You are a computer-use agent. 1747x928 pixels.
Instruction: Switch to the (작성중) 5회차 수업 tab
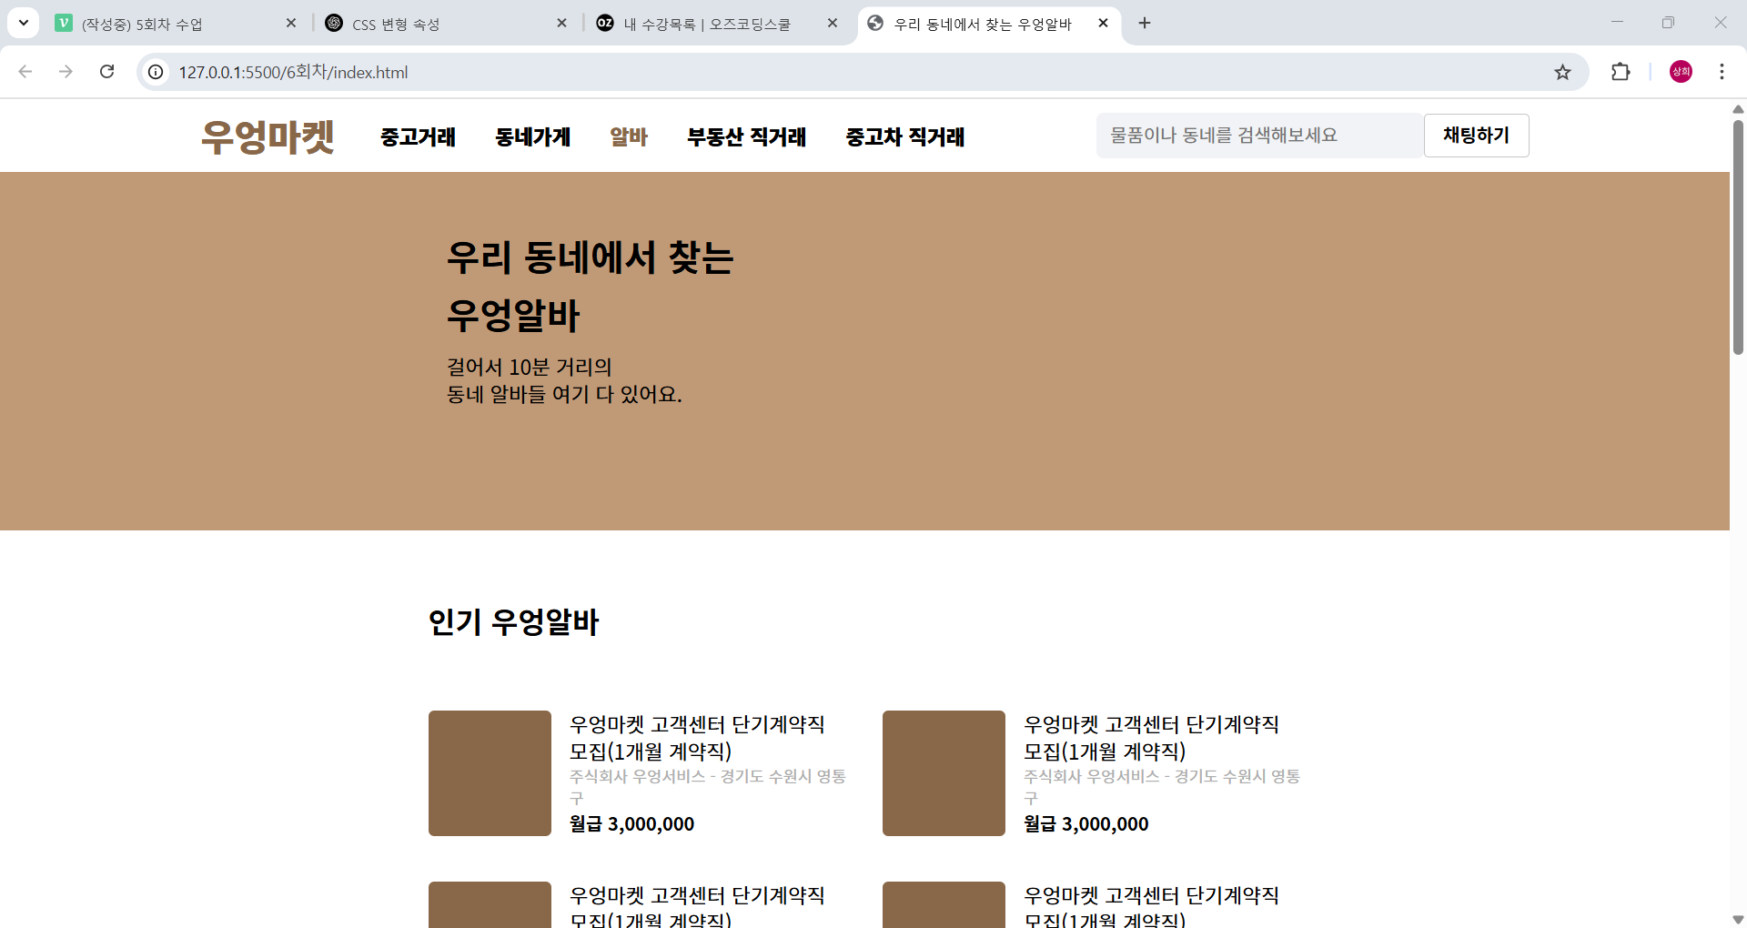coord(177,24)
